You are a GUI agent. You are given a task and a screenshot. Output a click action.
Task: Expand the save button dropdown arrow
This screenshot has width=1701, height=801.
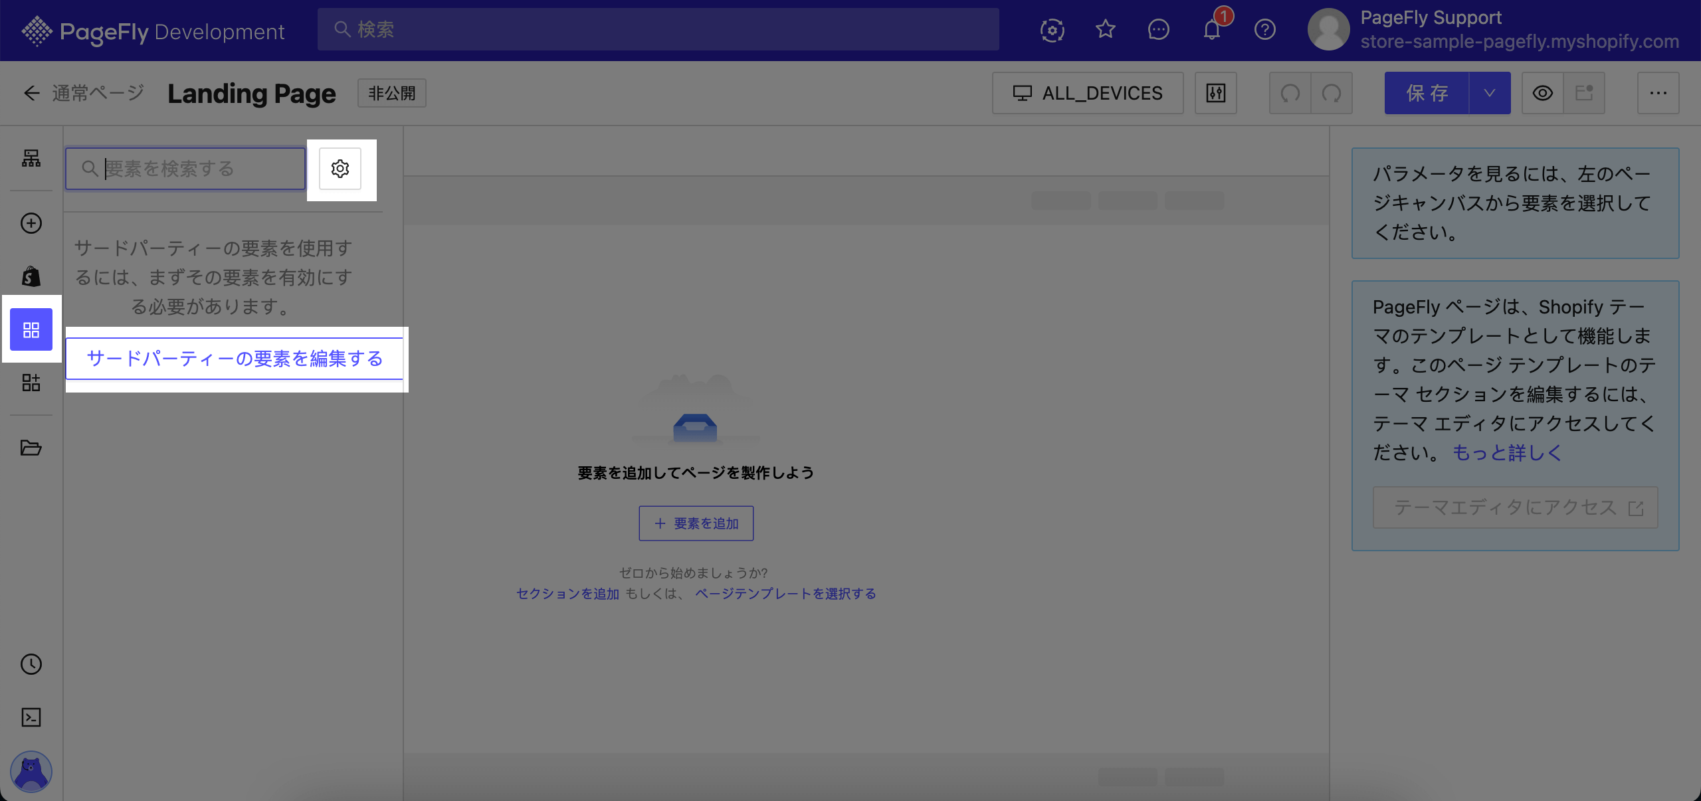pyautogui.click(x=1490, y=93)
